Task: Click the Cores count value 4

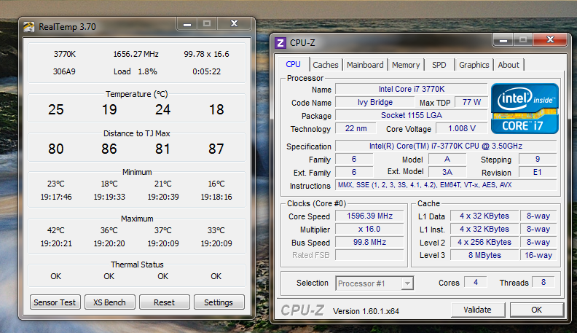Action: (476, 282)
